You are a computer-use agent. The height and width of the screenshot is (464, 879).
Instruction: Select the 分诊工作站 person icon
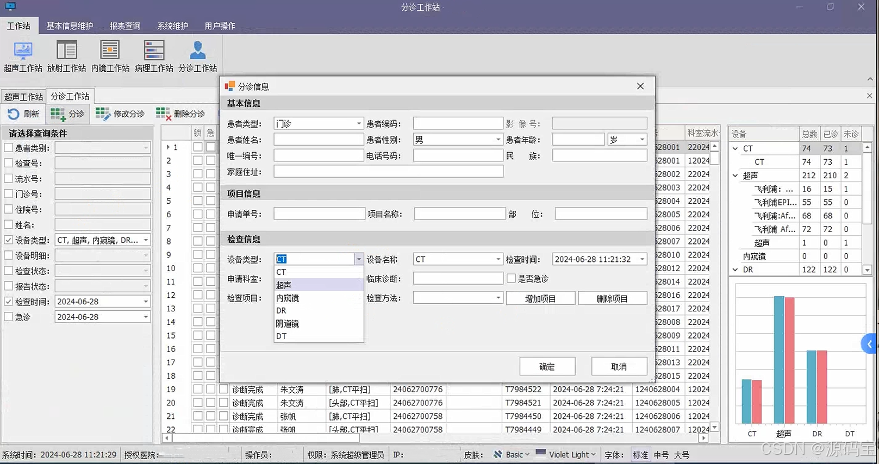pos(197,51)
